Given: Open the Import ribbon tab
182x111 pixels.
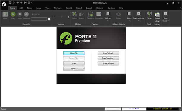Looking at the screenshot, I should [x=89, y=8].
